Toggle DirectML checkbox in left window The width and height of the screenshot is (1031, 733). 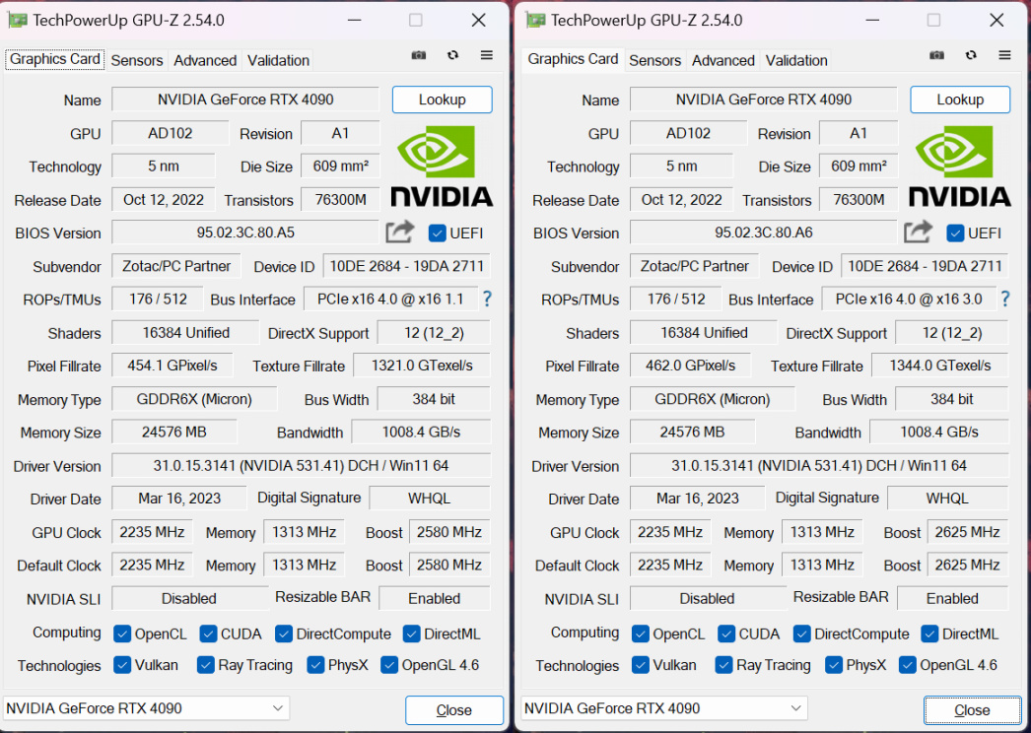pos(411,633)
